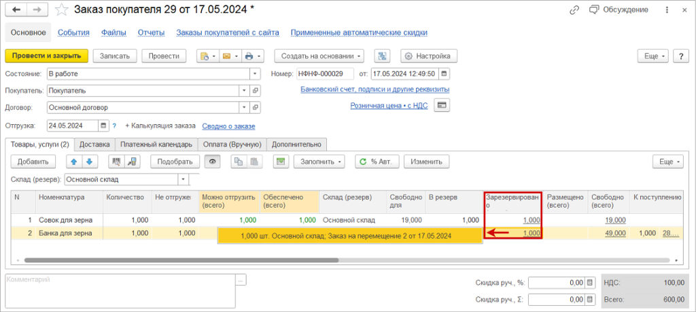The image size is (696, 312).
Task: Open the Сводно о заказе link
Action: click(228, 125)
